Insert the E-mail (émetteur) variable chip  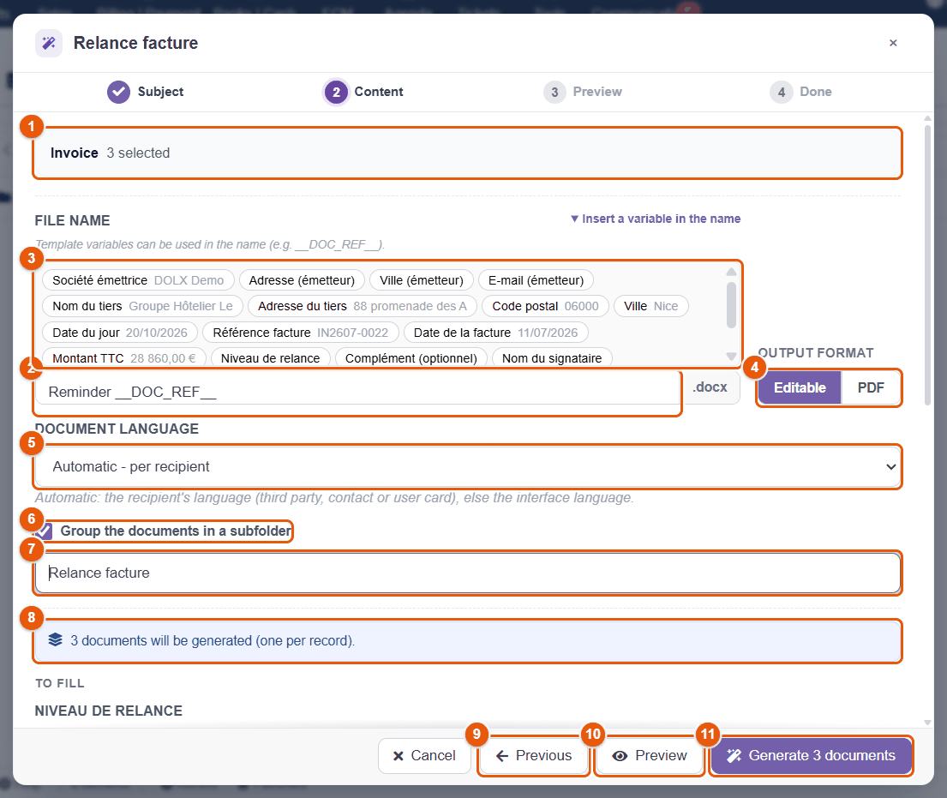point(536,280)
